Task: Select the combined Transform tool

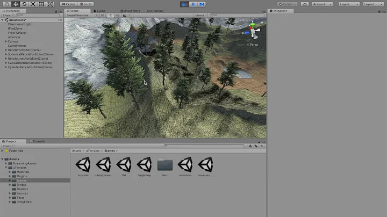Action: click(x=50, y=4)
